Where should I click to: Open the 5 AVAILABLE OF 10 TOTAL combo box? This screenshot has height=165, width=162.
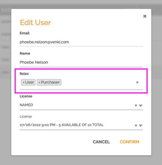81,125
